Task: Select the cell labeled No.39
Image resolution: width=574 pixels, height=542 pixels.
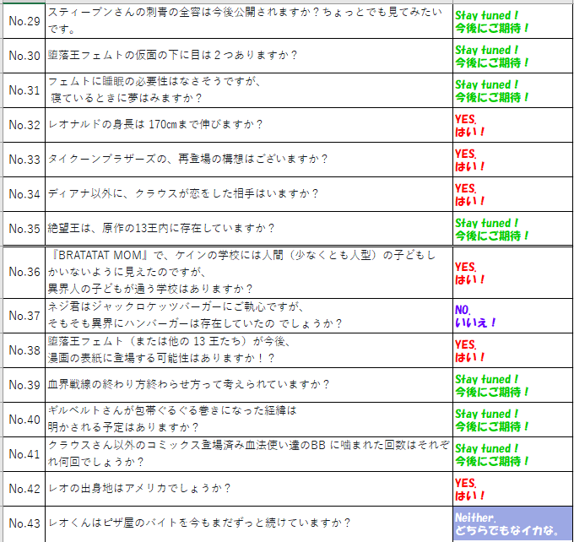Action: pyautogui.click(x=24, y=385)
